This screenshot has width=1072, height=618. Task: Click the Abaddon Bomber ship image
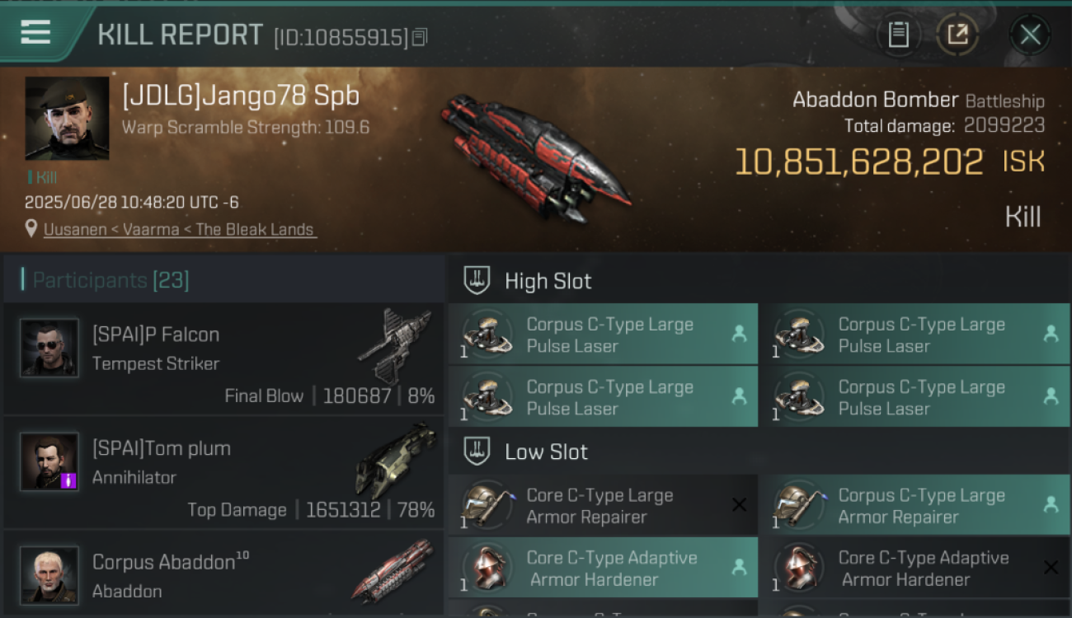[536, 158]
